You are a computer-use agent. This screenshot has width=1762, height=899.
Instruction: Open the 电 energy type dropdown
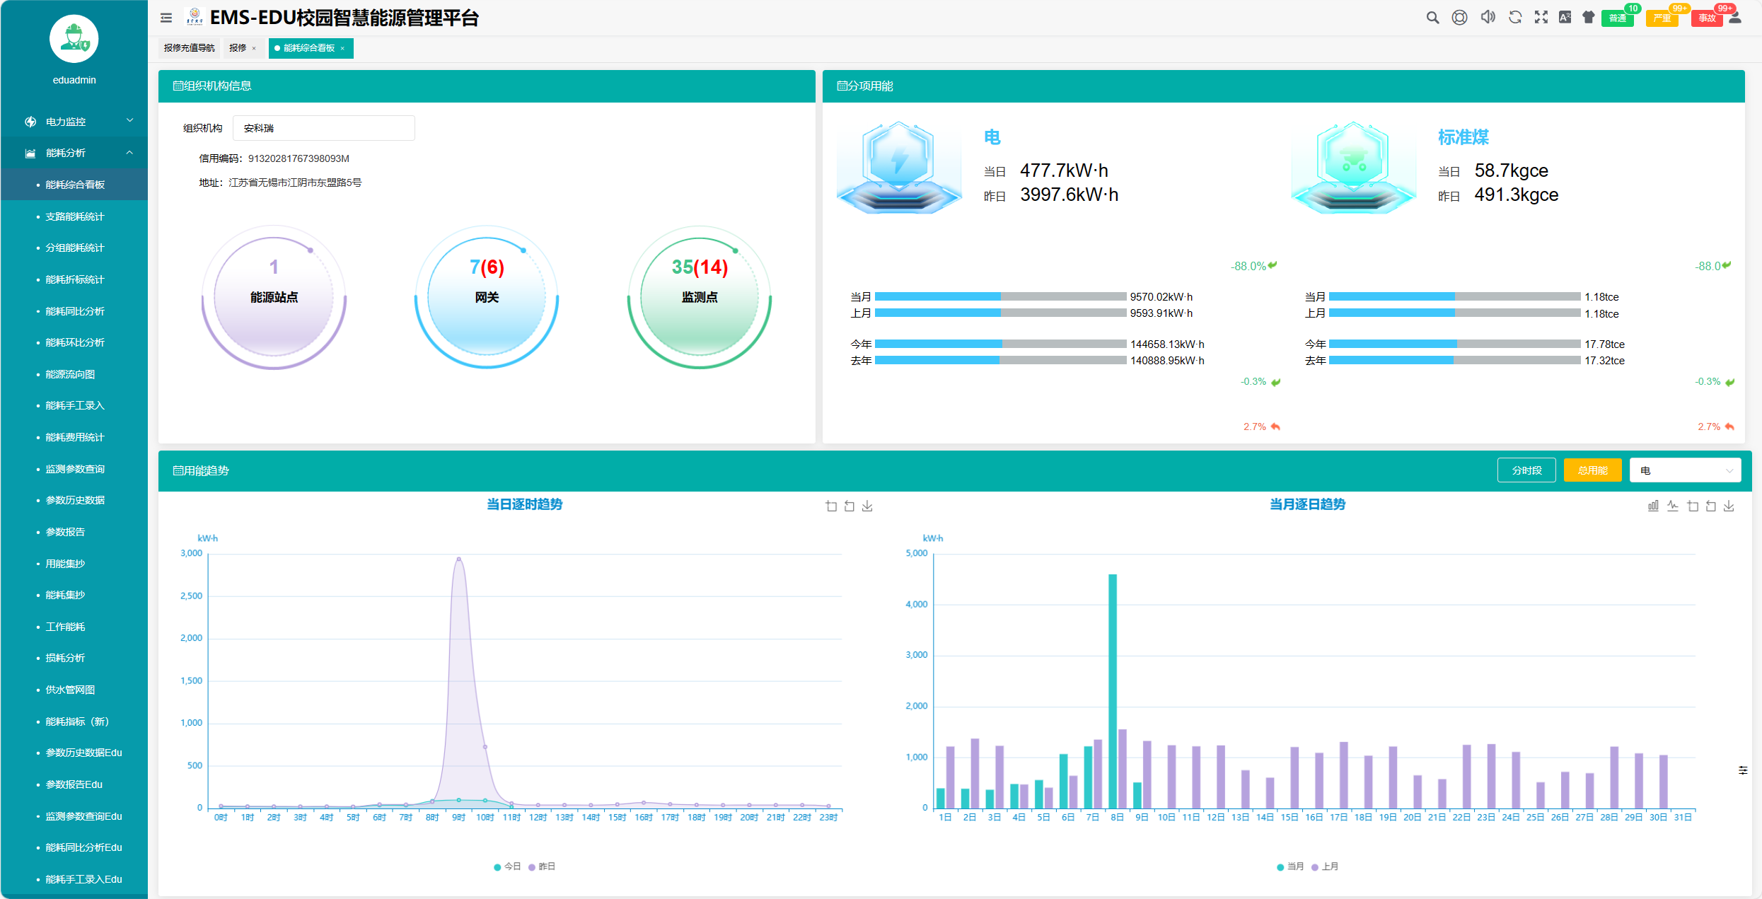[x=1685, y=470]
